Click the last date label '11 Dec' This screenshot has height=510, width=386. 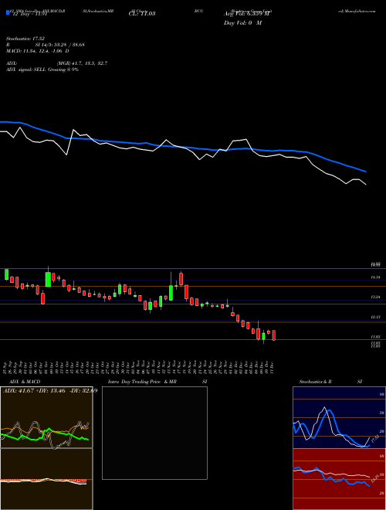tap(271, 367)
